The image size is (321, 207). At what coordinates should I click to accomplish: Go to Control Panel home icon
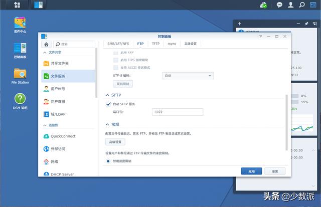pyautogui.click(x=46, y=45)
